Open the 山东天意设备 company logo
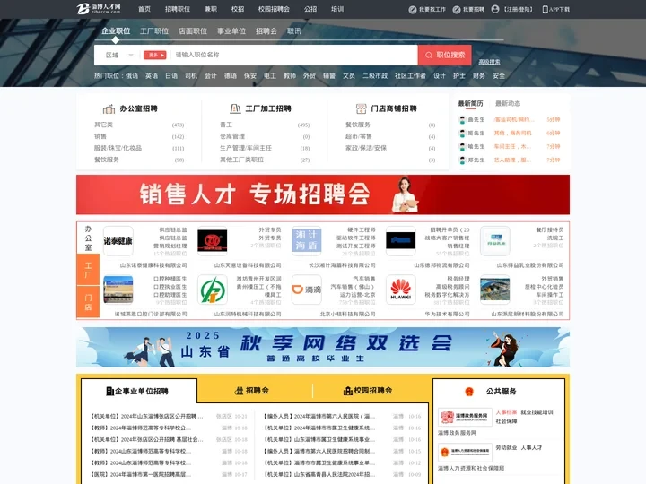The width and height of the screenshot is (646, 484). [x=212, y=241]
